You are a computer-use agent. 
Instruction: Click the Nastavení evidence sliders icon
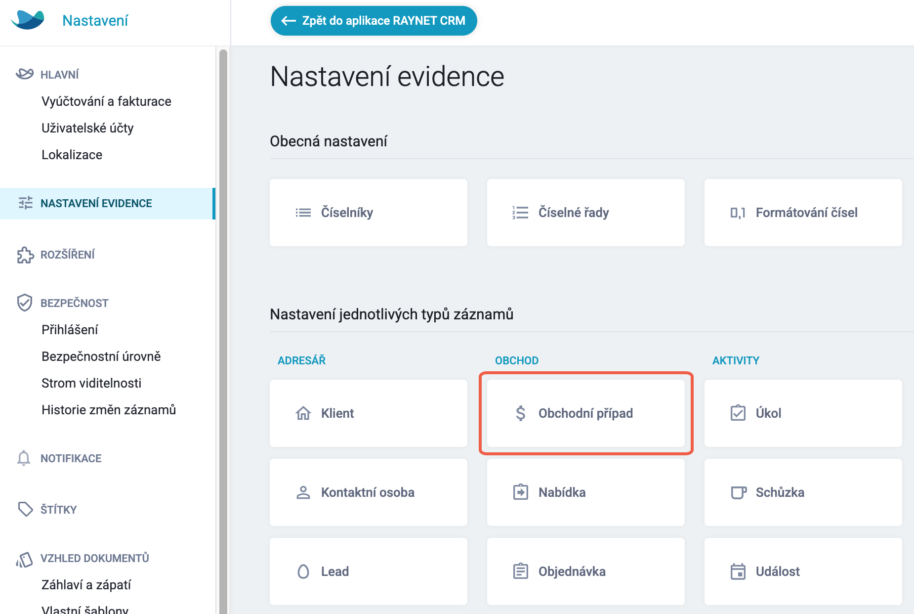click(25, 203)
